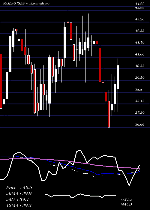Select the 38.8 price axis label

[x=139, y=89]
